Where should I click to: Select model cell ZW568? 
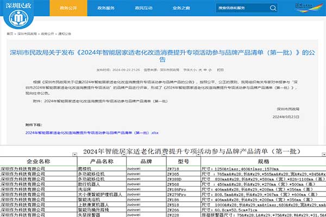pyautogui.click(x=184, y=184)
